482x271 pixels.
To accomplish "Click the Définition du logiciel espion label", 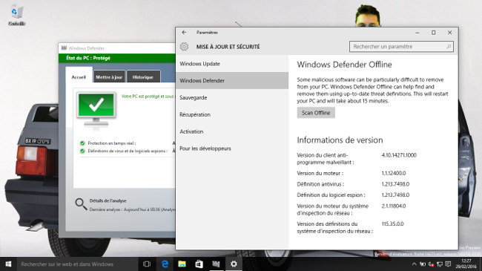I will [x=331, y=195].
